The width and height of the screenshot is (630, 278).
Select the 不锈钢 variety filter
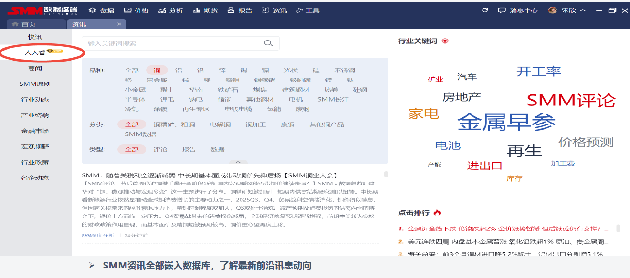click(345, 71)
